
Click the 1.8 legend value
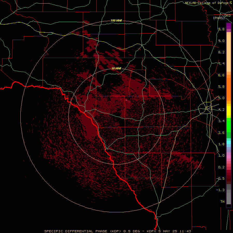pos(221,144)
